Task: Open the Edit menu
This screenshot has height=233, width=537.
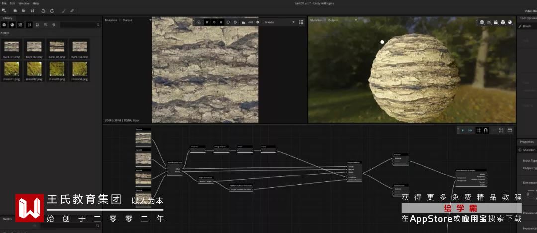Action: pyautogui.click(x=12, y=3)
